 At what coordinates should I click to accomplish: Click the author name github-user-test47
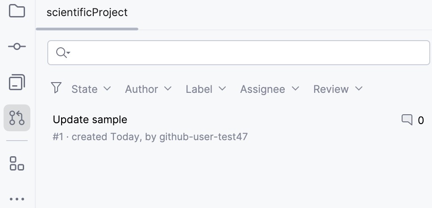(204, 137)
